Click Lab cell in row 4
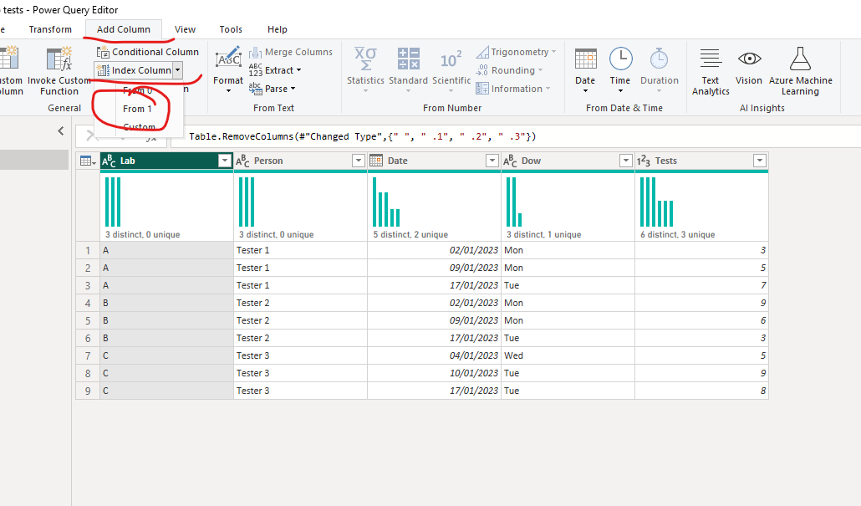The image size is (861, 506). pyautogui.click(x=167, y=303)
